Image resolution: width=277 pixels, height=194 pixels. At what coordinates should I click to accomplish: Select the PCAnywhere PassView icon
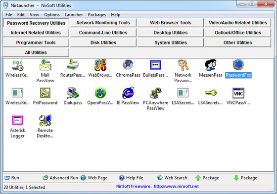(155, 93)
